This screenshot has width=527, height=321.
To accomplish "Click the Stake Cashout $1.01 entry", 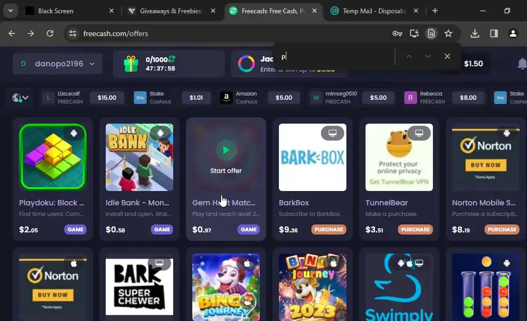I will [172, 98].
